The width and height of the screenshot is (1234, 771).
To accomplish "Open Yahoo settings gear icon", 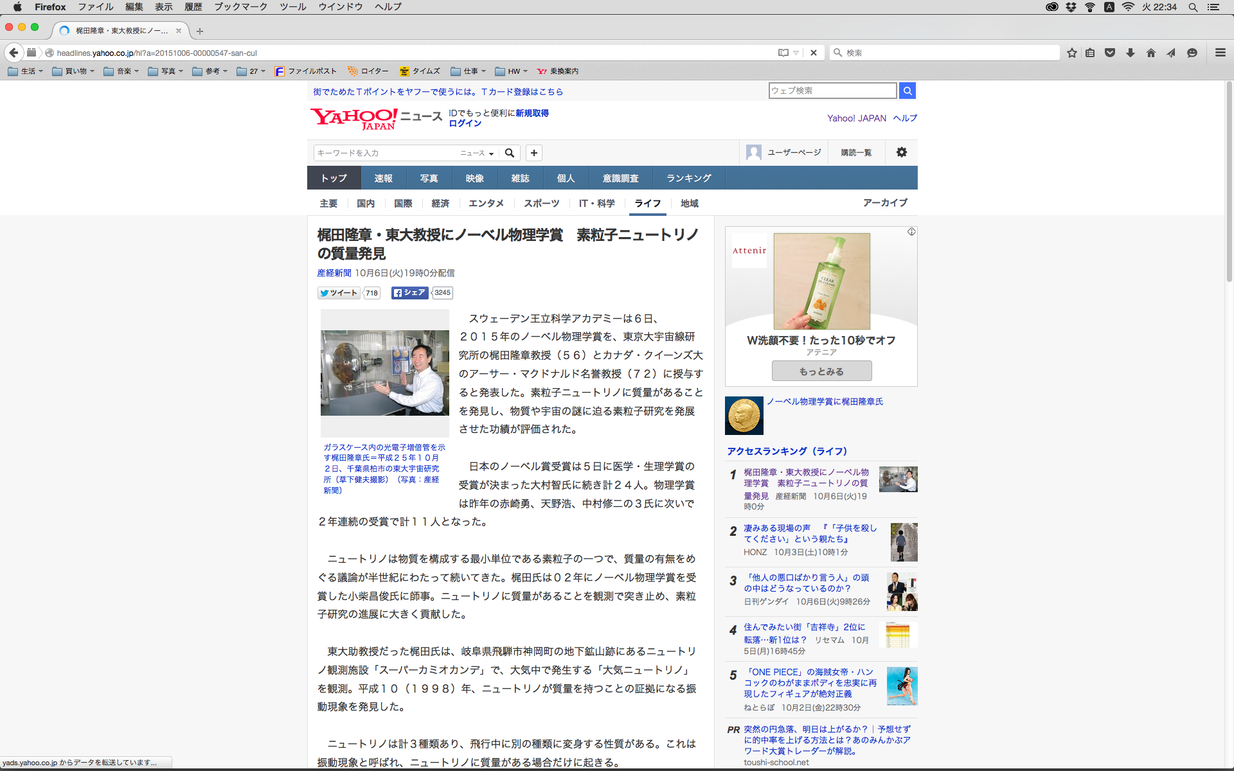I will tap(902, 152).
